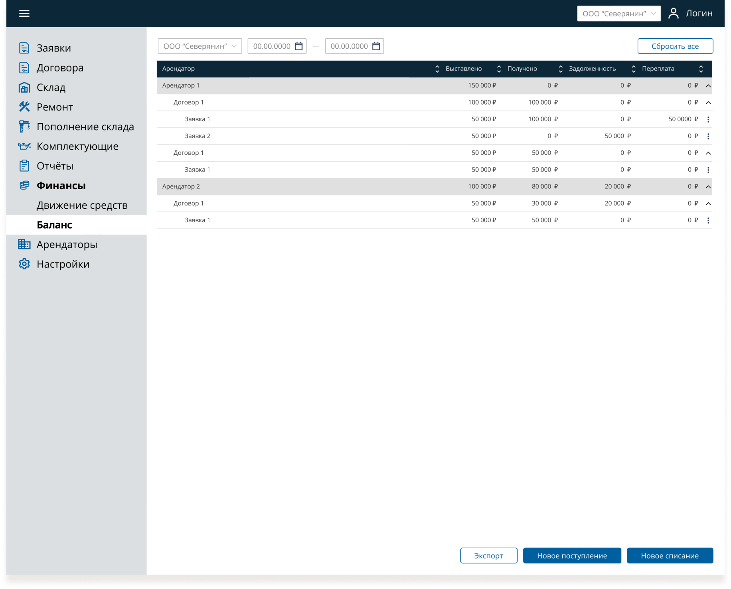Collapse the Арендатор 2 row
Screen dimensions: 731x589
tap(708, 187)
